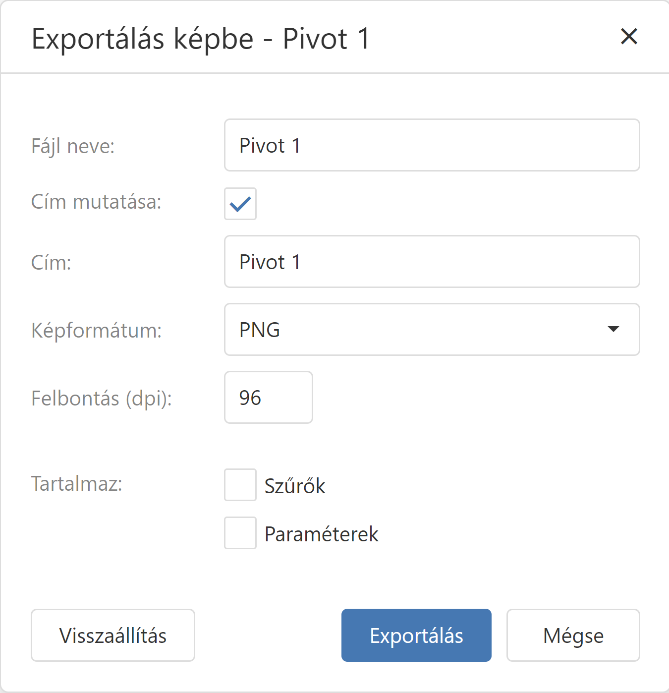Image resolution: width=669 pixels, height=693 pixels.
Task: Click the Felbontás (dpi) field
Action: (x=268, y=398)
